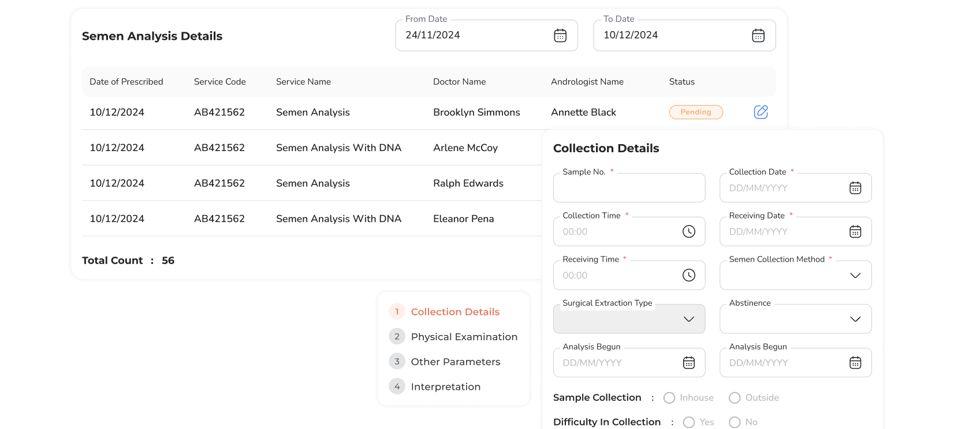Select Outside for Sample Collection
The image size is (954, 429).
click(735, 398)
